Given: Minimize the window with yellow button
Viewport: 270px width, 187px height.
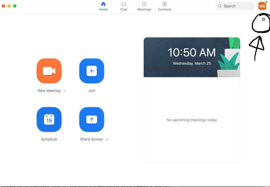Looking at the screenshot, I should click(x=9, y=6).
